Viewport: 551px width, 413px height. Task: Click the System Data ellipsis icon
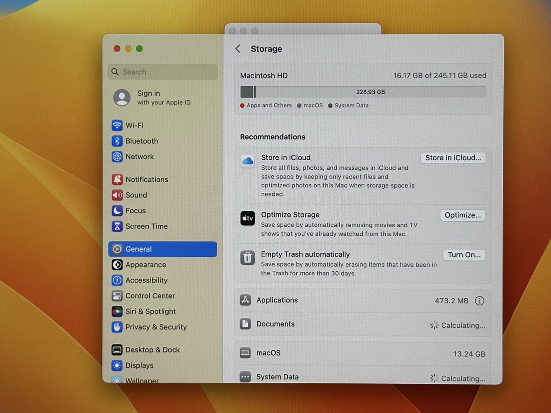(x=245, y=377)
